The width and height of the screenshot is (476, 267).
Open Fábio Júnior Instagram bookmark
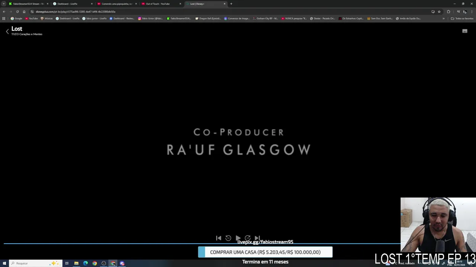point(151,19)
